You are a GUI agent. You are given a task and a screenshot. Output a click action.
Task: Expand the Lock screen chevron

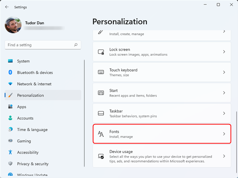pos(224,52)
